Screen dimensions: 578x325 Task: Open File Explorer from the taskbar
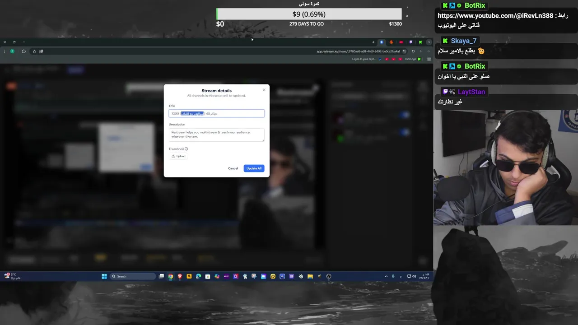point(310,276)
